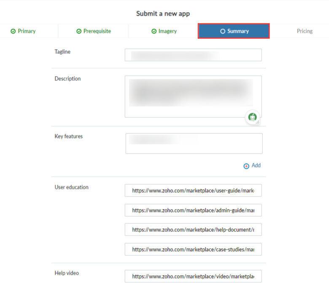Focus the Tagline input field

193,55
